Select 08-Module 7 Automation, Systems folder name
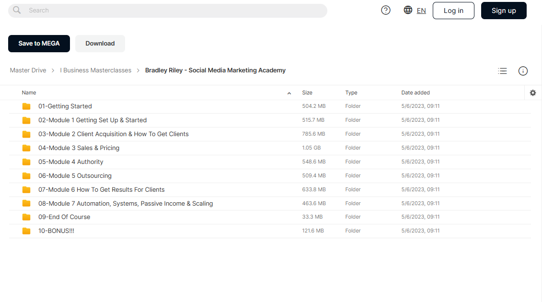 (x=126, y=203)
